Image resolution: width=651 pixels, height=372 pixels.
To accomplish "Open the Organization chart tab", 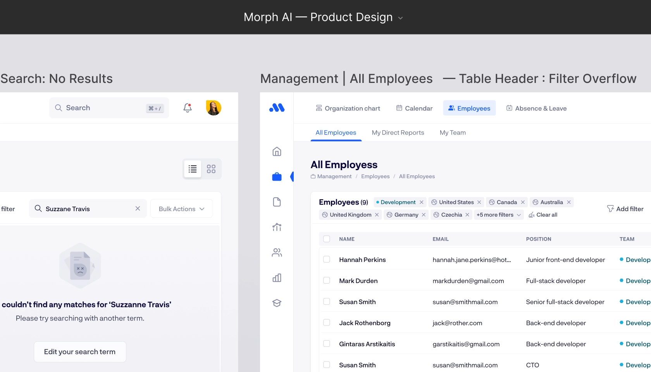I will pyautogui.click(x=348, y=108).
